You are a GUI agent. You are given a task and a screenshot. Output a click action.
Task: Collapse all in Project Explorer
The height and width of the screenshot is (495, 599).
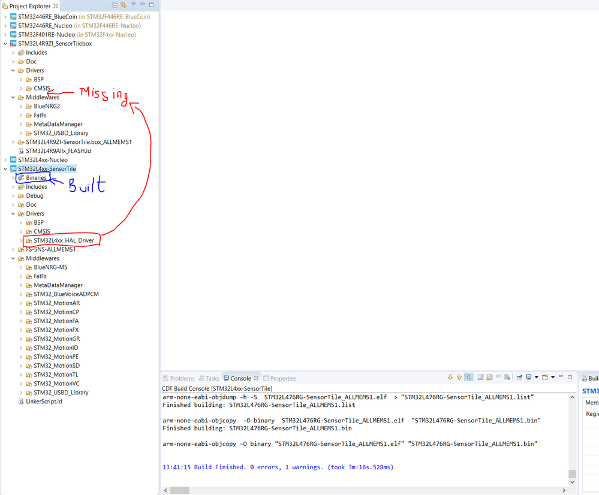tap(115, 5)
